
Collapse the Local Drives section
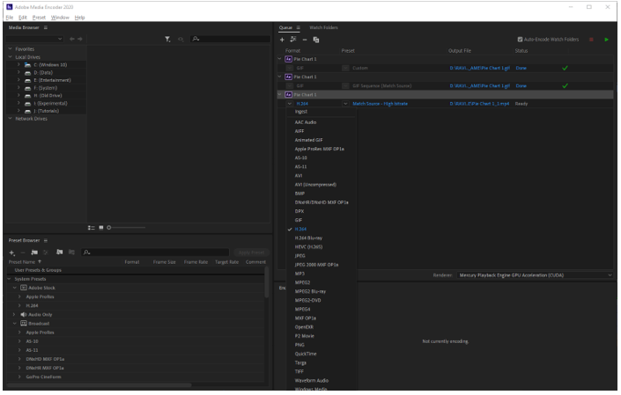tap(11, 57)
